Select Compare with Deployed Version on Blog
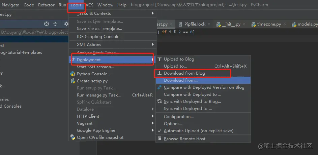The width and height of the screenshot is (318, 155). click(x=203, y=87)
